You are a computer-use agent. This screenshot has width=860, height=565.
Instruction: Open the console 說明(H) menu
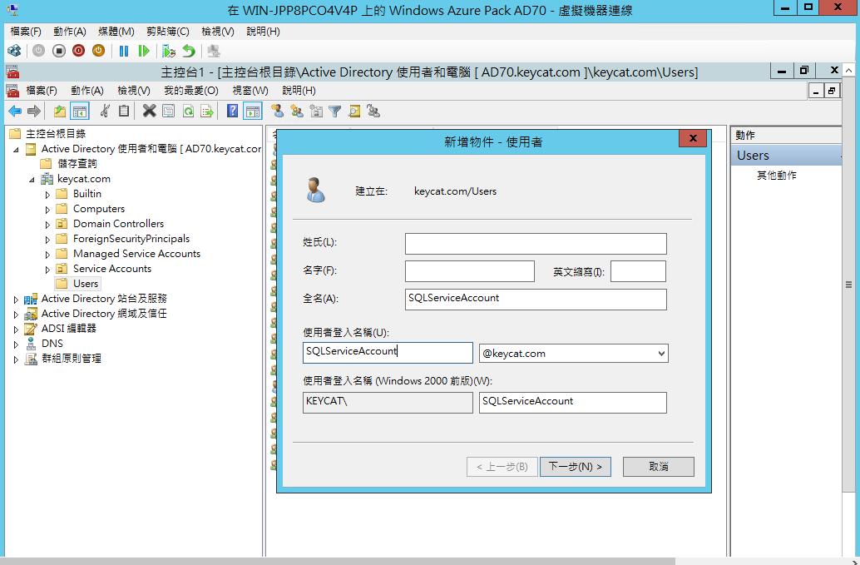click(x=299, y=91)
